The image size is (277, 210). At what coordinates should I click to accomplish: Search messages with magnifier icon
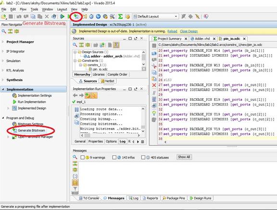[x=75, y=157]
